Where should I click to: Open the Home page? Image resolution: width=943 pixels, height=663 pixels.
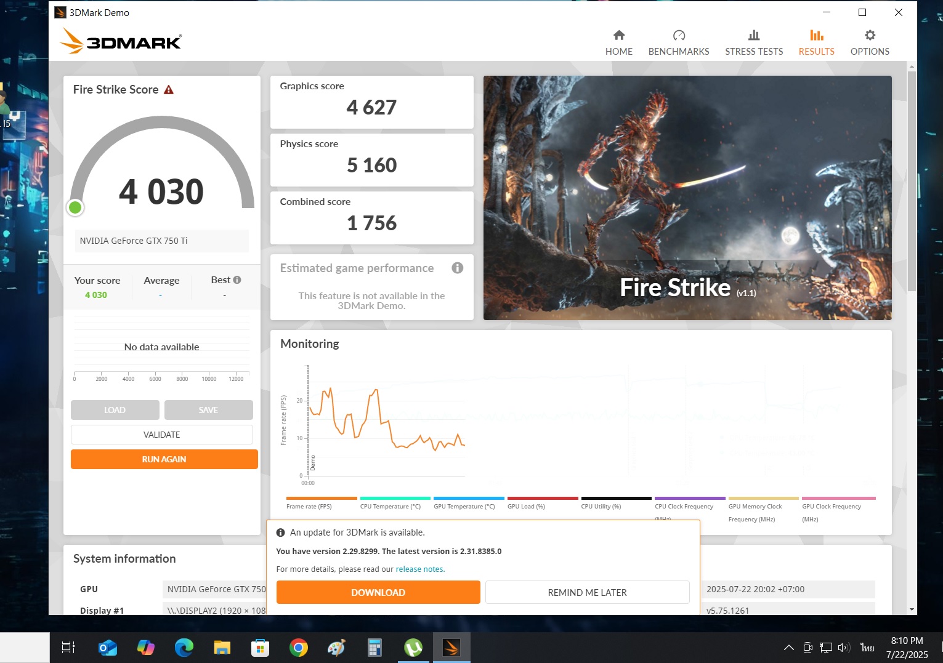pos(618,42)
